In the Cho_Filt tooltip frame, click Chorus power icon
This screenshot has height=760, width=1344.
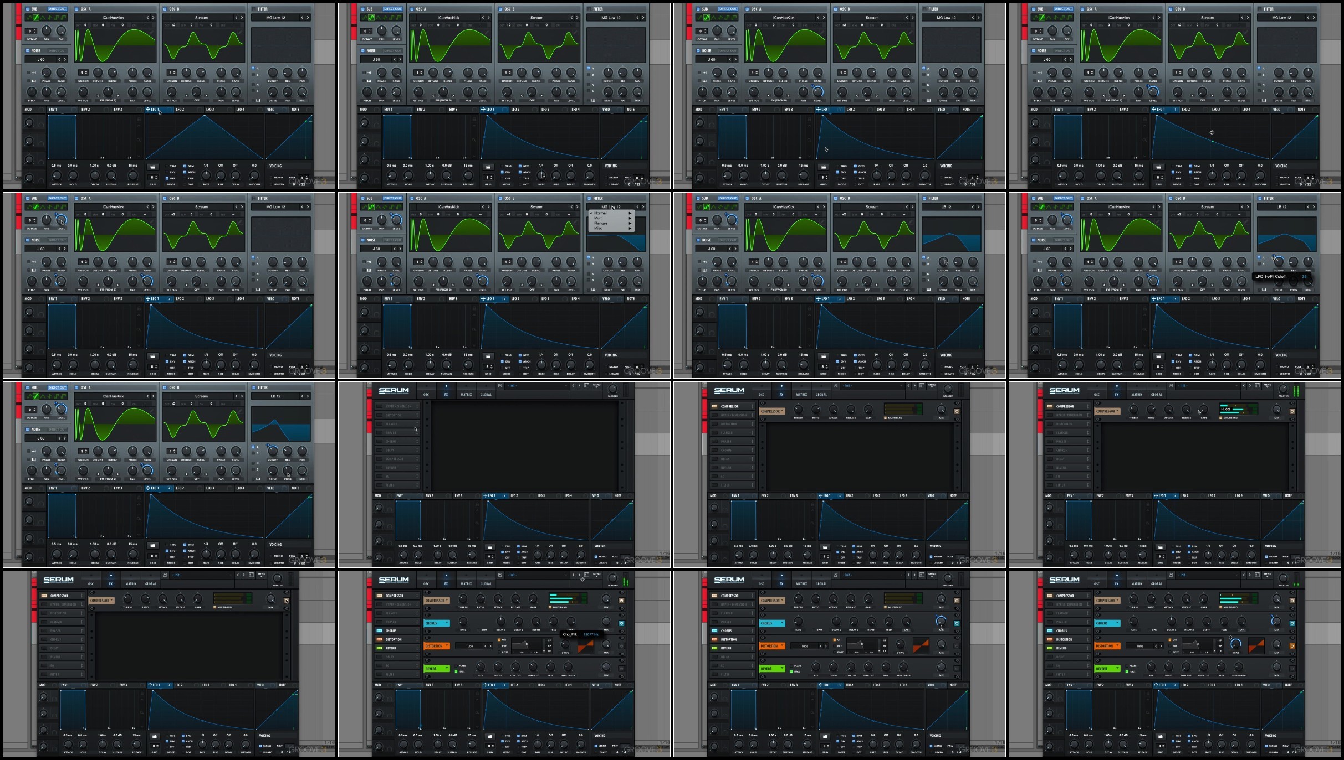[x=621, y=623]
